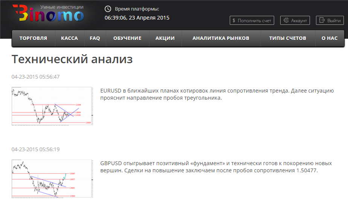Open the ТОРГОВЛЯ menu item
The height and width of the screenshot is (205, 348).
click(x=33, y=38)
